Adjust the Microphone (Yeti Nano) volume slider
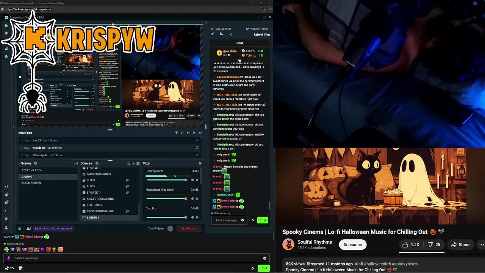This screenshot has width=485, height=273. click(x=166, y=199)
